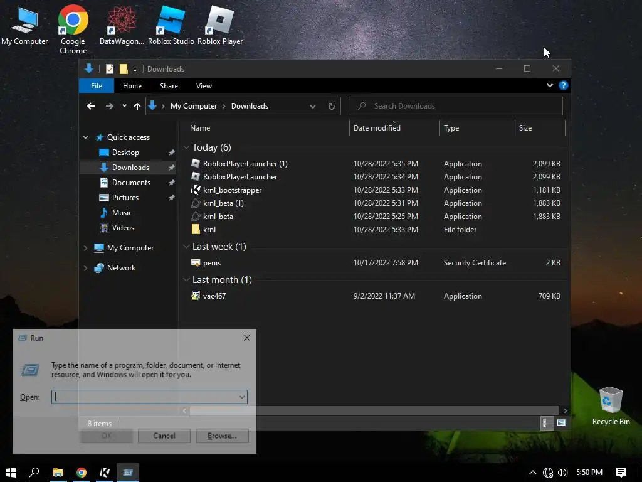The height and width of the screenshot is (482, 642).
Task: Expand Network in the navigation pane
Action: pos(85,268)
